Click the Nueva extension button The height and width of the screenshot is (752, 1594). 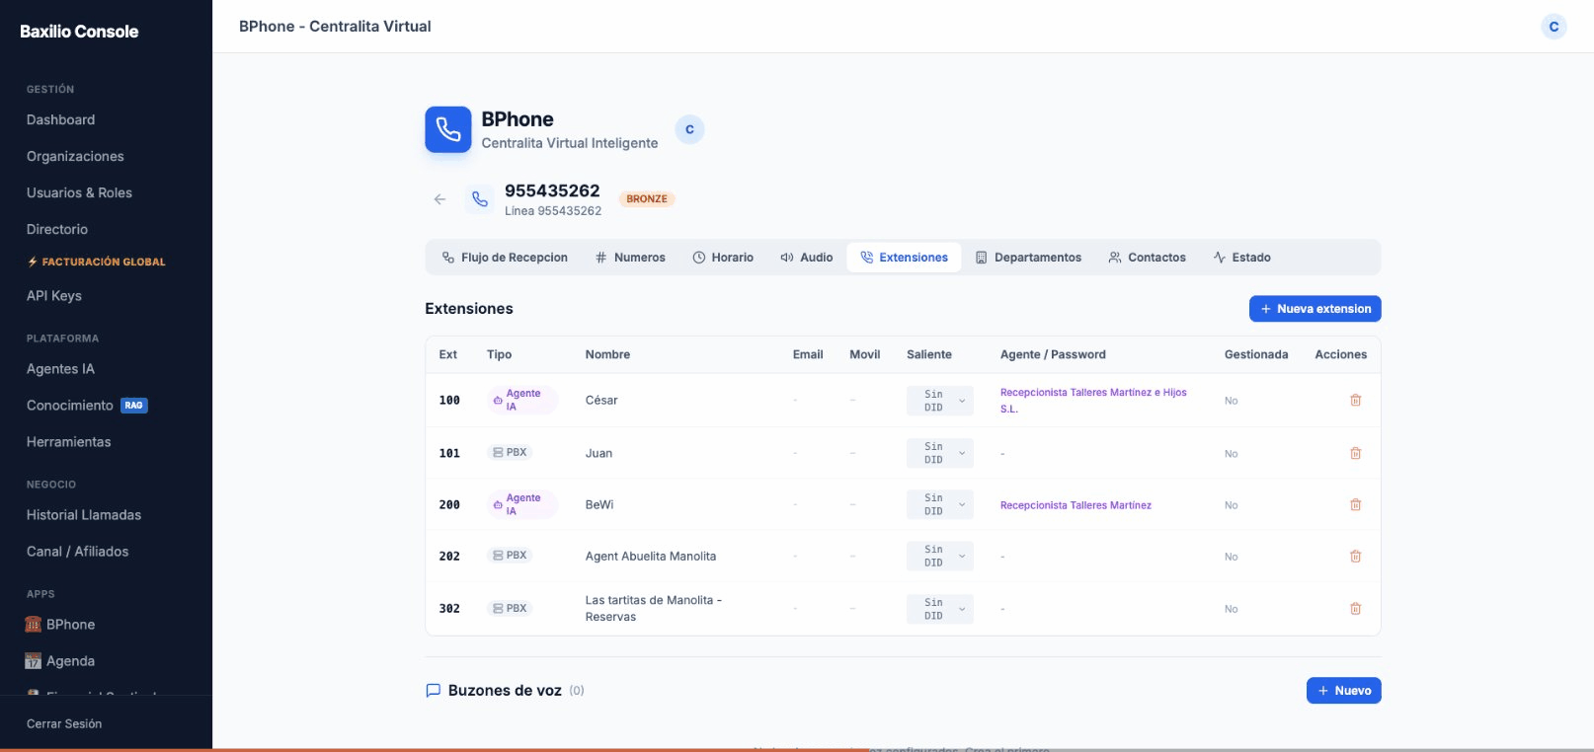click(1315, 309)
